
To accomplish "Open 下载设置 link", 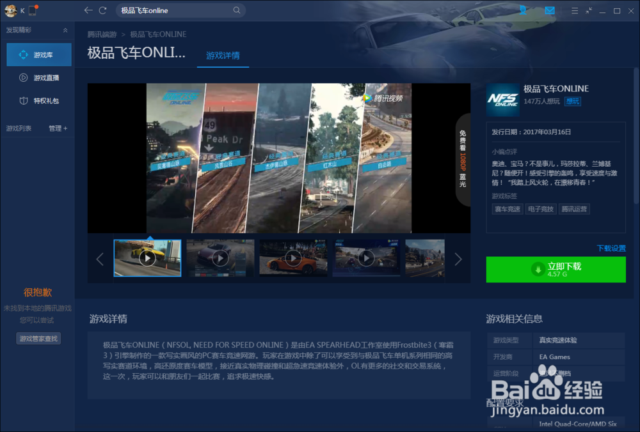I will pos(611,248).
